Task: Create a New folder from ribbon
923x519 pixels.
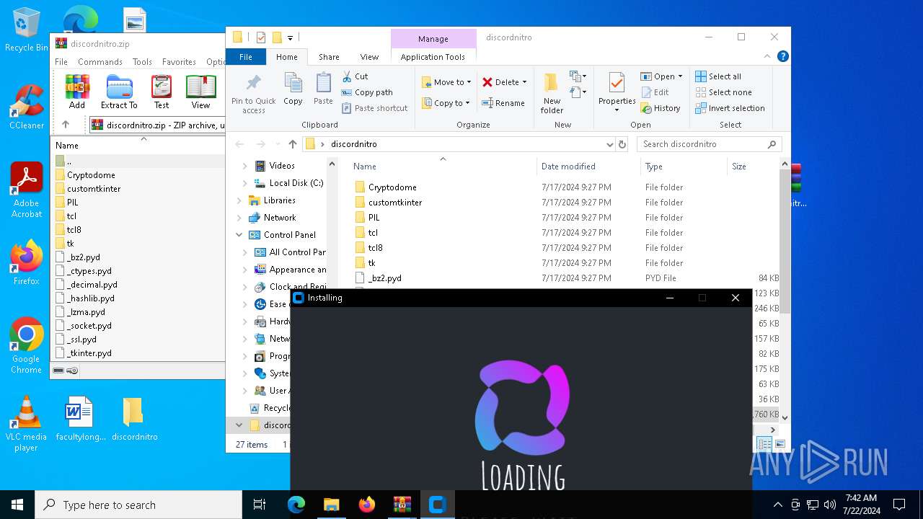Action: click(x=552, y=93)
